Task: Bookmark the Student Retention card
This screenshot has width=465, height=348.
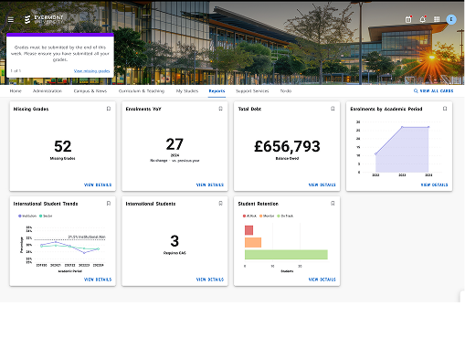Action: pyautogui.click(x=333, y=204)
